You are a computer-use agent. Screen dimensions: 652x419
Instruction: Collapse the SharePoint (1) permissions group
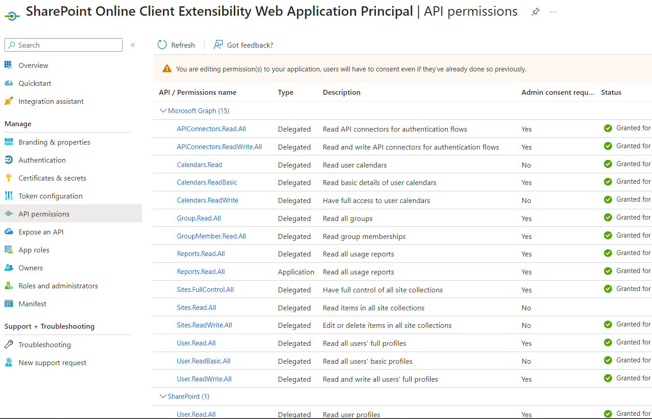163,396
